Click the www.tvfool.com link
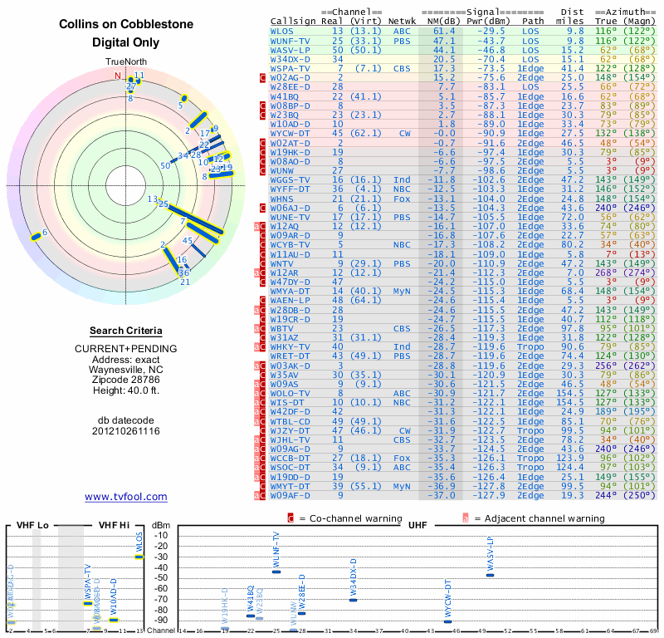The width and height of the screenshot is (664, 638). 126,497
